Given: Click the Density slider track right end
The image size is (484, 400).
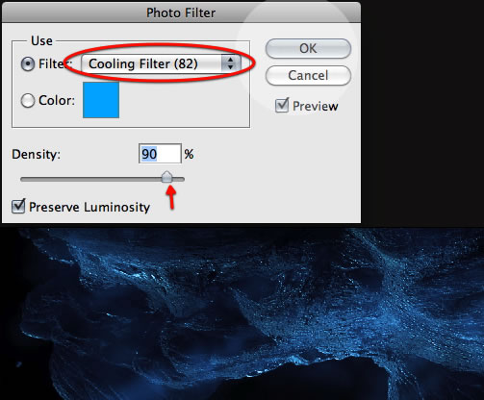Looking at the screenshot, I should pyautogui.click(x=182, y=179).
